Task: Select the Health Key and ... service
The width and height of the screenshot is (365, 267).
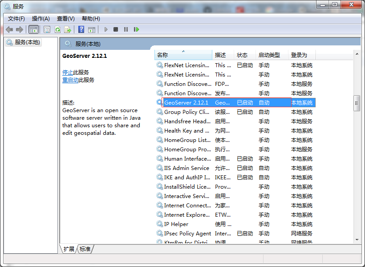Action: 235,130
